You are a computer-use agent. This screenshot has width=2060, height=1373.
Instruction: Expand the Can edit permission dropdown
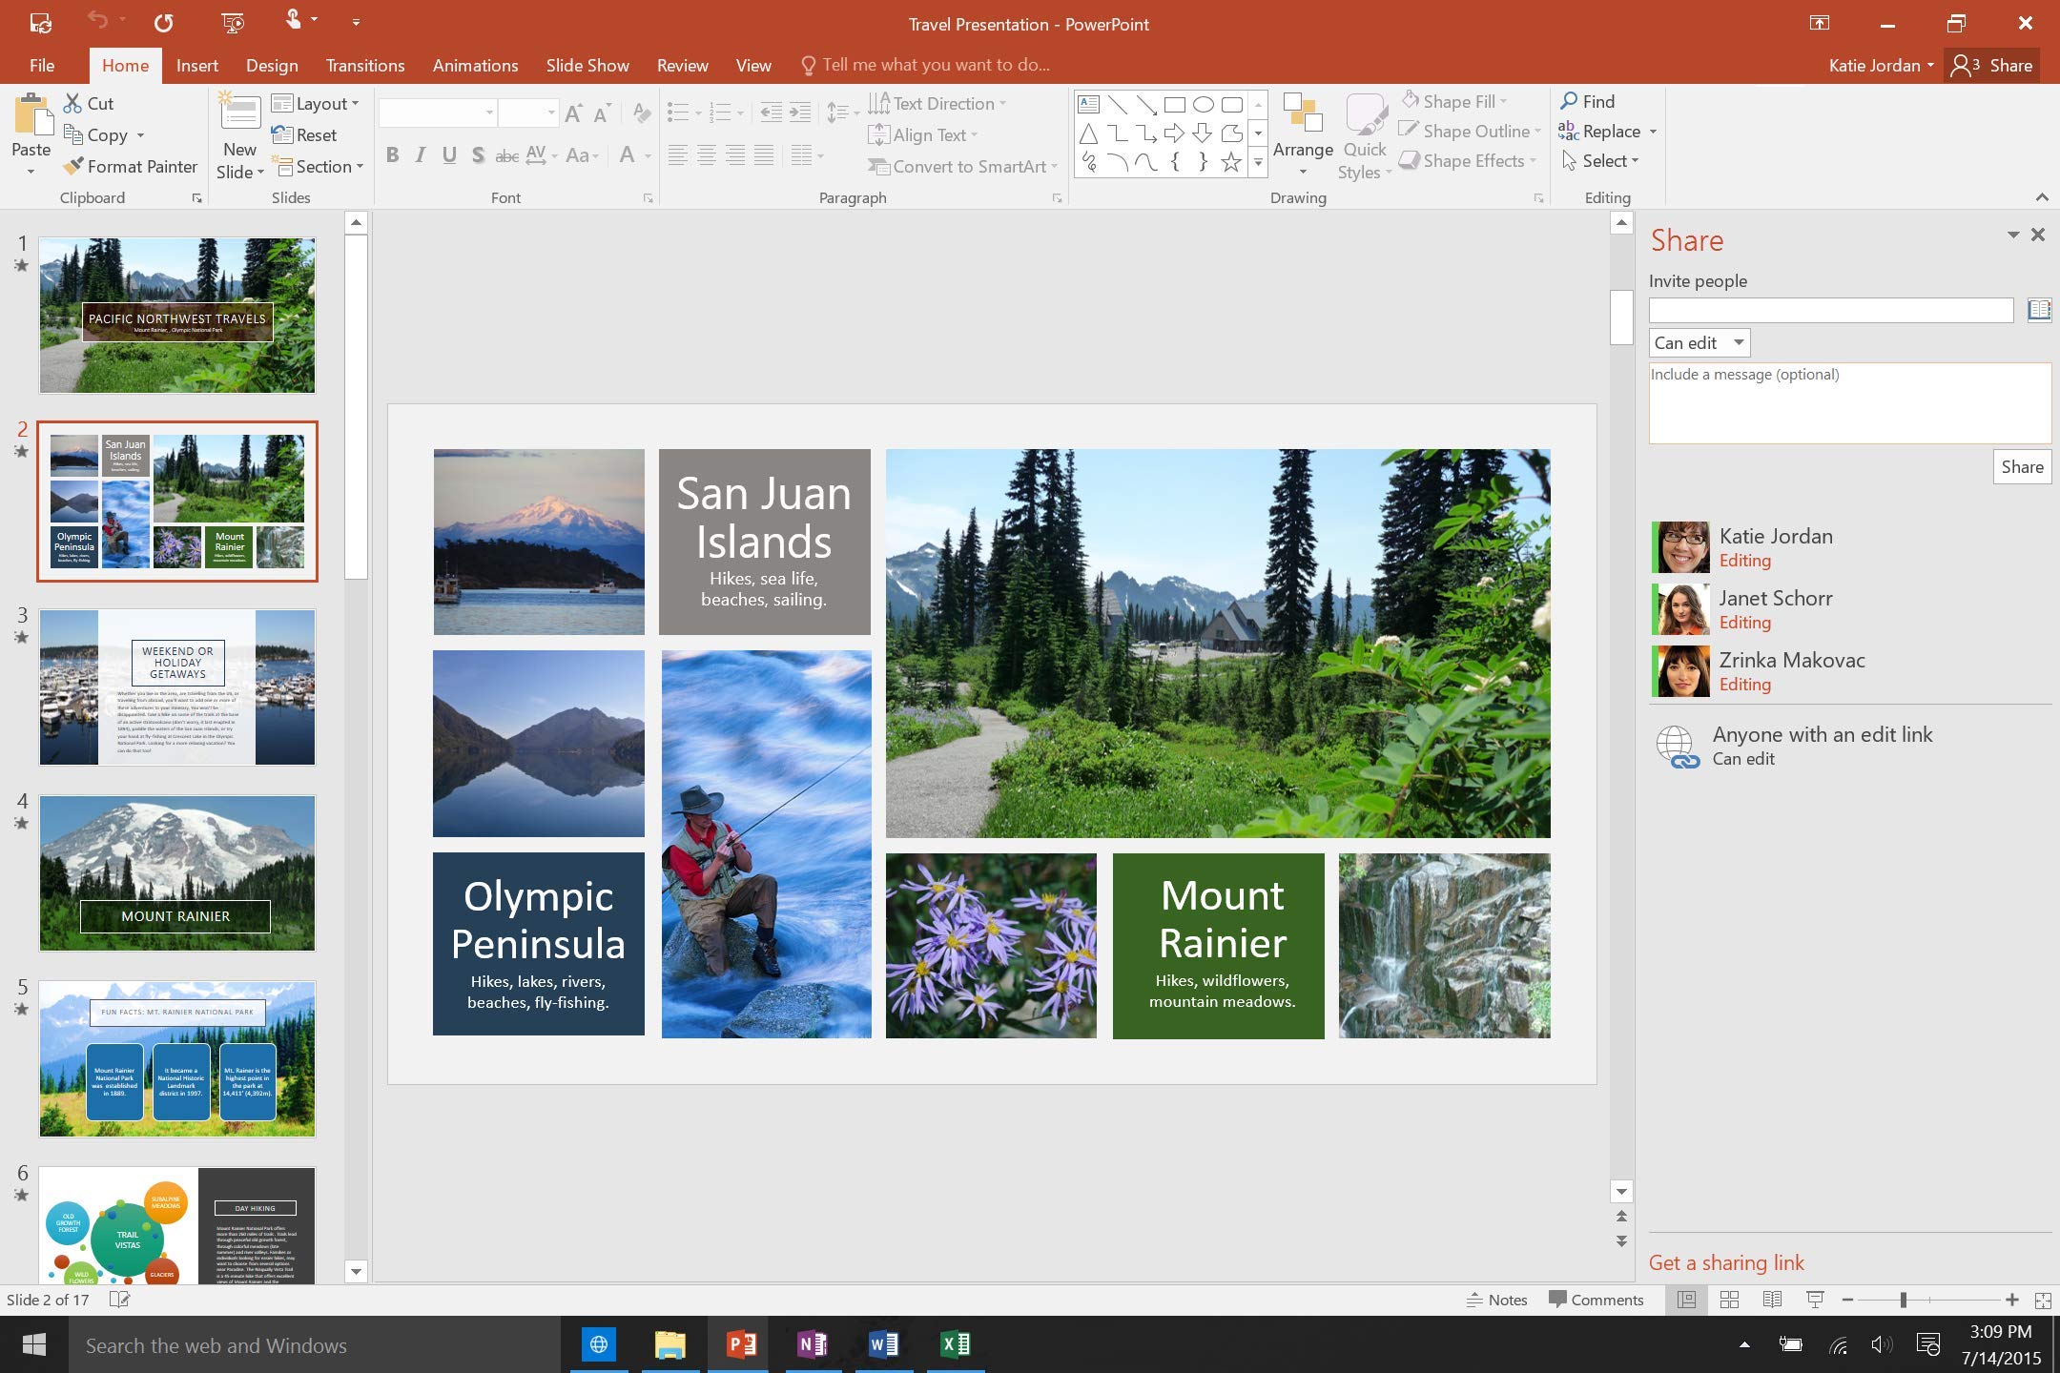pos(1699,342)
